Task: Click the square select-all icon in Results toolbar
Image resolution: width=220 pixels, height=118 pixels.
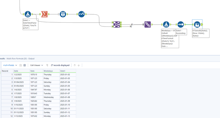Action: pos(25,65)
